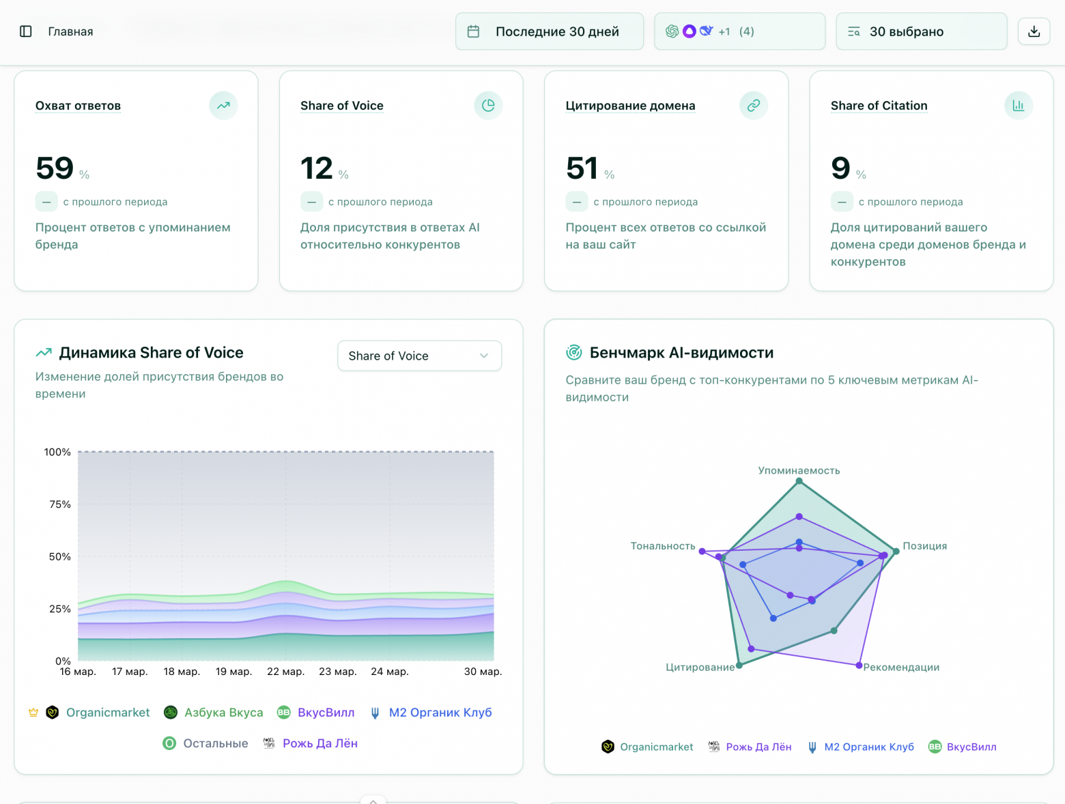Click ВкусВилл green swatch in radar legend
The width and height of the screenshot is (1065, 804).
click(935, 747)
